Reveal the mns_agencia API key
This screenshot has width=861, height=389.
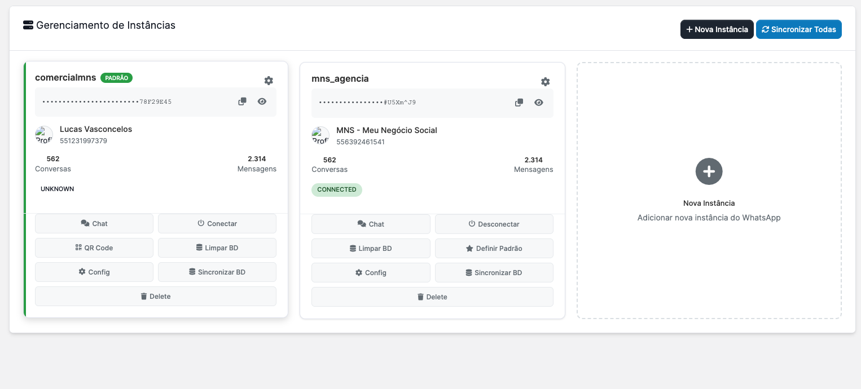point(538,102)
